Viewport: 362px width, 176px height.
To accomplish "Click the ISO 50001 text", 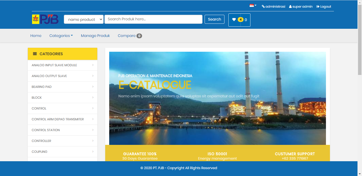I will coord(217,154).
